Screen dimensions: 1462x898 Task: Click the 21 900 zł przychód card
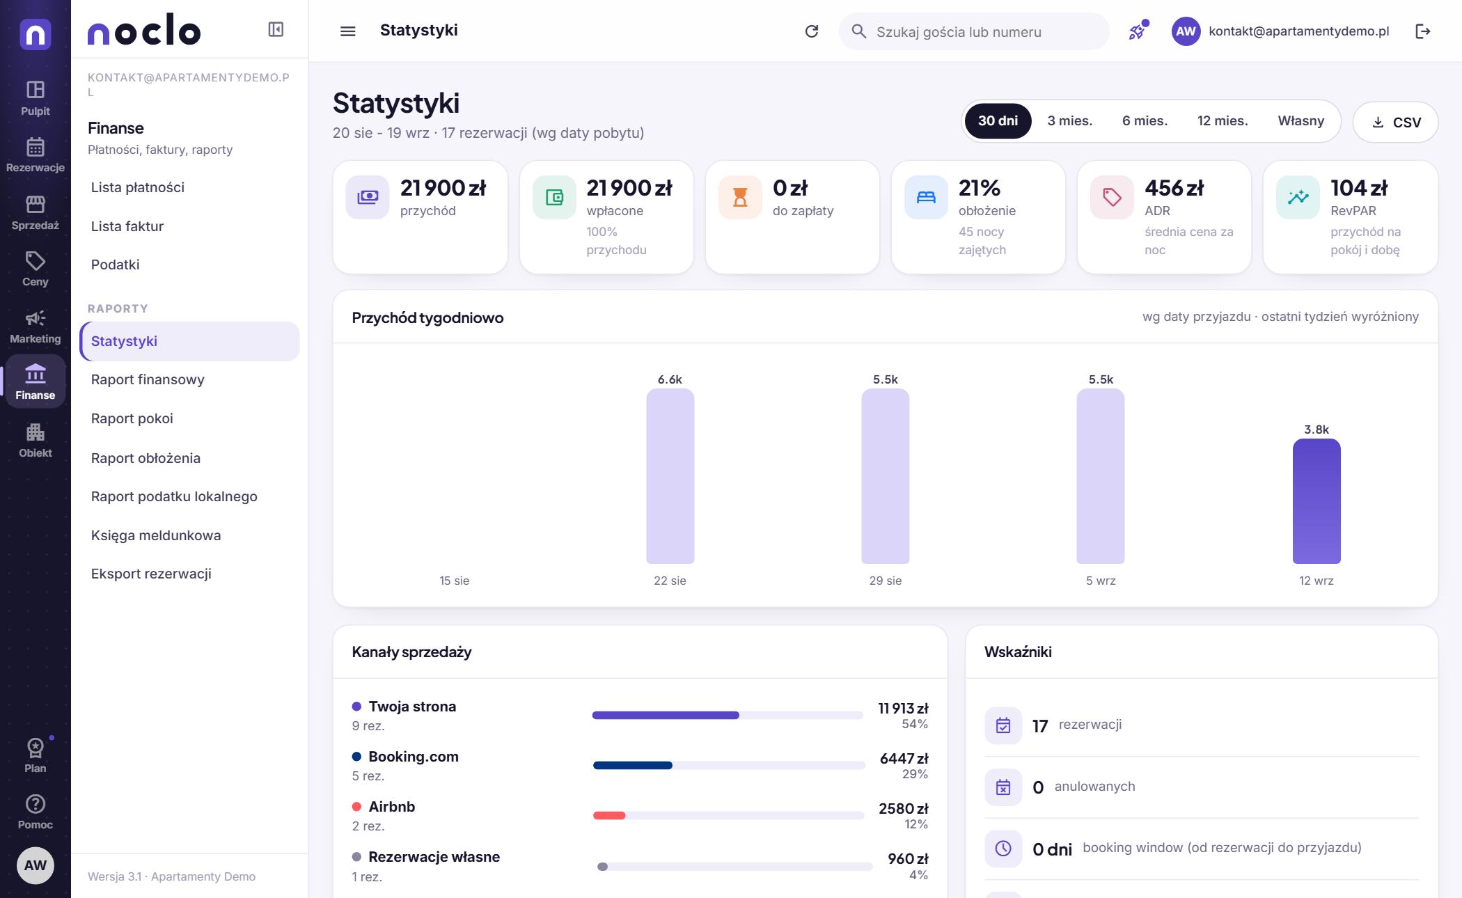pyautogui.click(x=420, y=217)
